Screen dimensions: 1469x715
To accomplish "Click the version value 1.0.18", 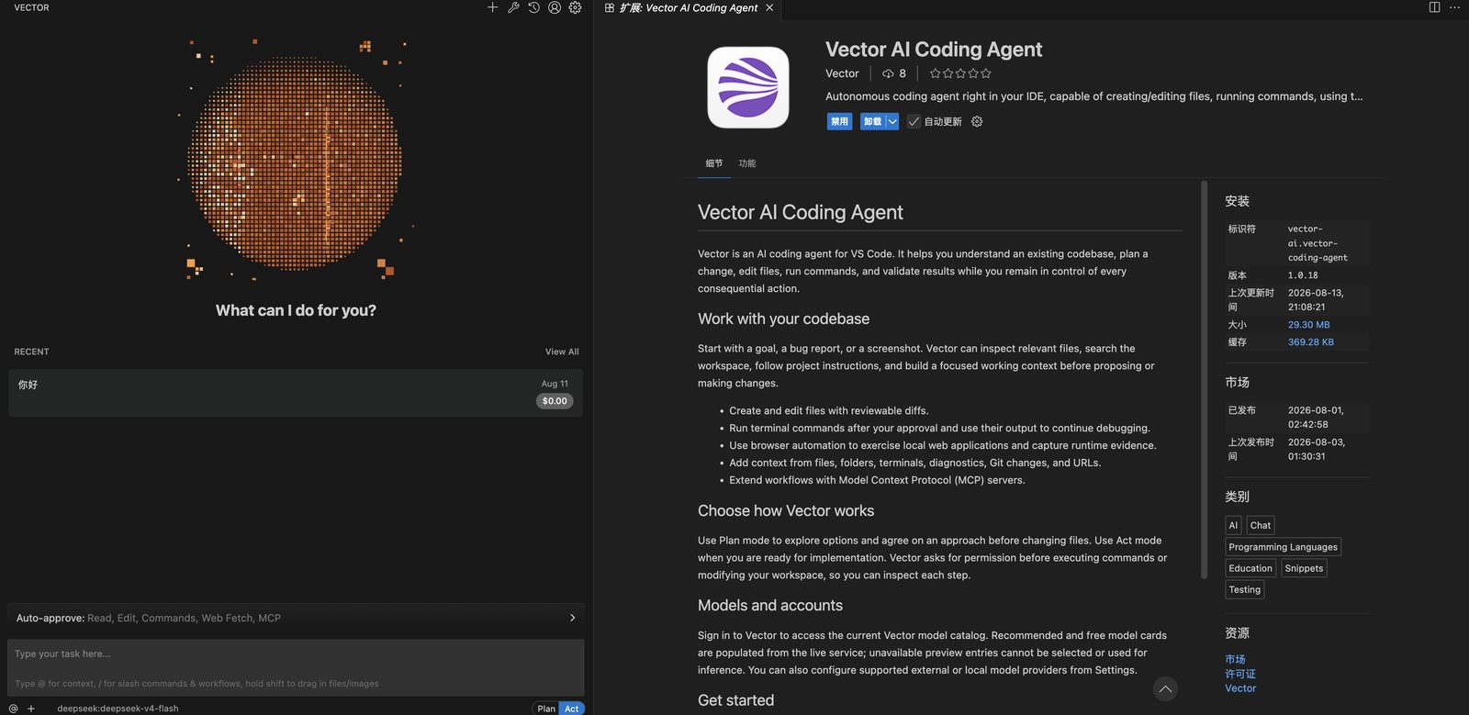I will [x=1302, y=275].
